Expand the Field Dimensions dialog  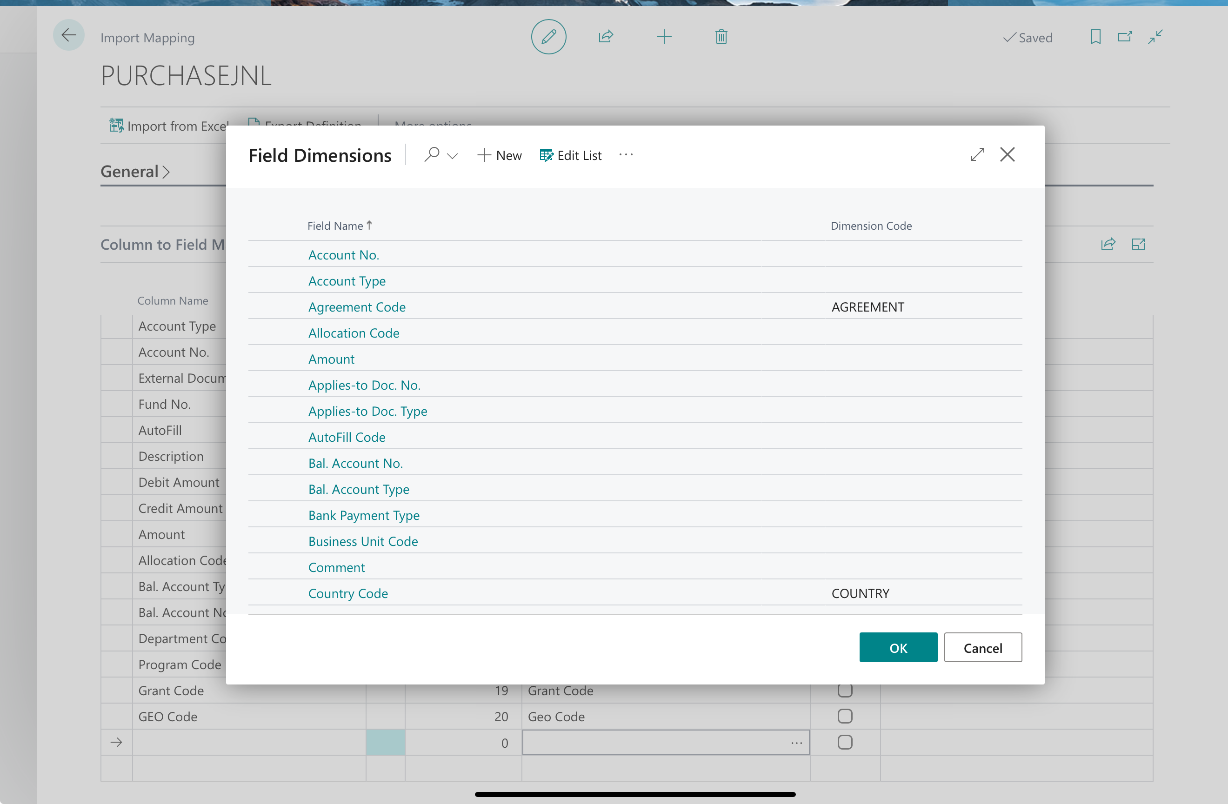977,154
